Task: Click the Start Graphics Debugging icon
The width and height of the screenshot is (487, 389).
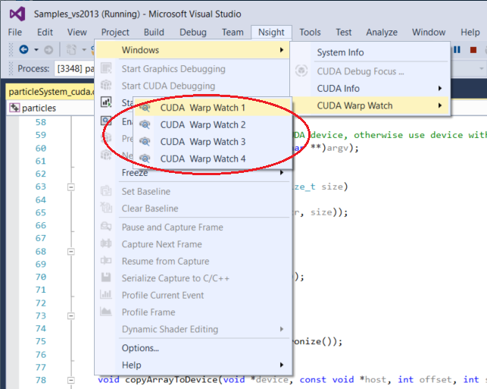Action: tap(106, 68)
